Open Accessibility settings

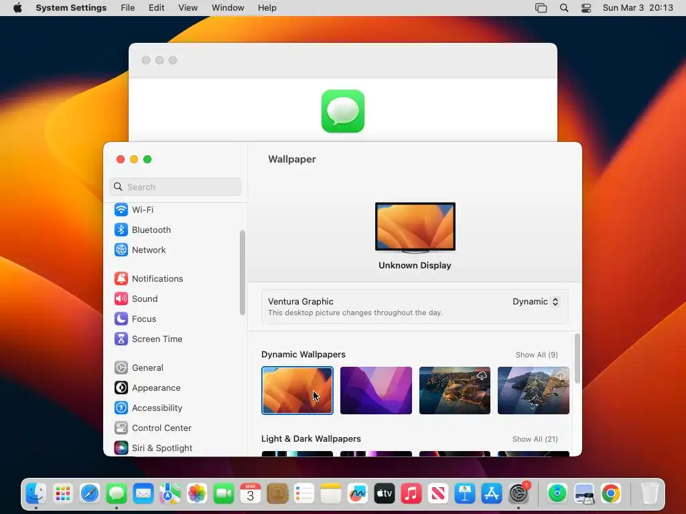click(x=148, y=408)
